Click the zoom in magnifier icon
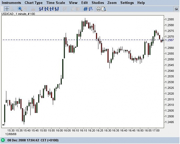Image resolution: width=180 pixels, height=144 pixels. click(x=20, y=9)
